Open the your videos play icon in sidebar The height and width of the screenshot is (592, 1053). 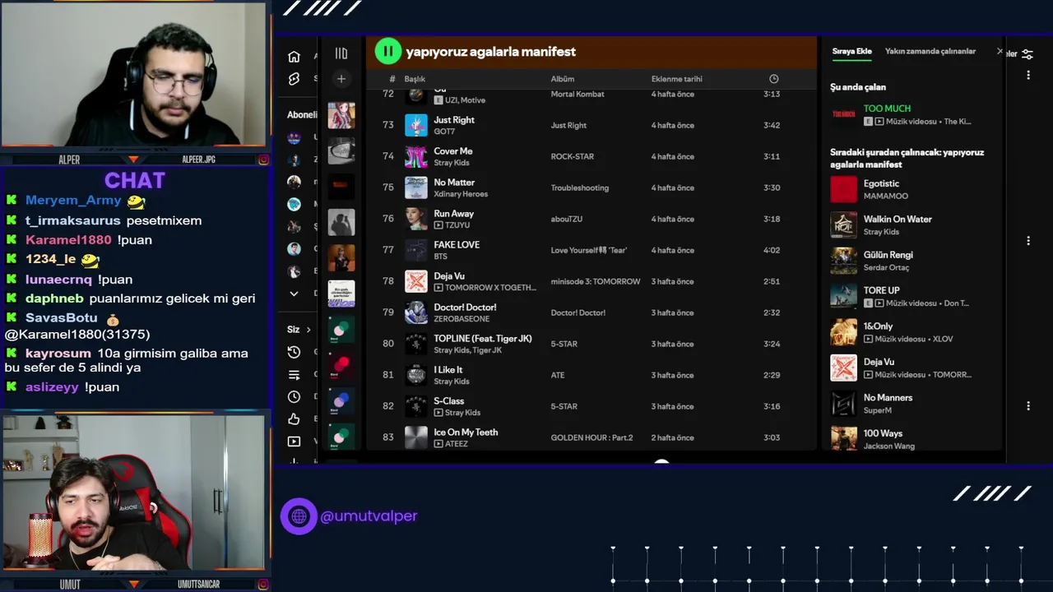tap(294, 442)
